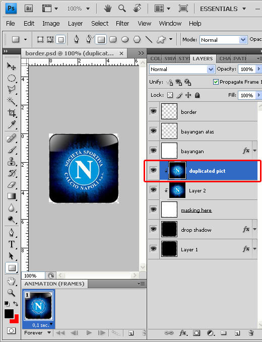Screen dimensions: 262x342
Task: Launch Adobe Bridge from the Br icon
Action: (29, 9)
